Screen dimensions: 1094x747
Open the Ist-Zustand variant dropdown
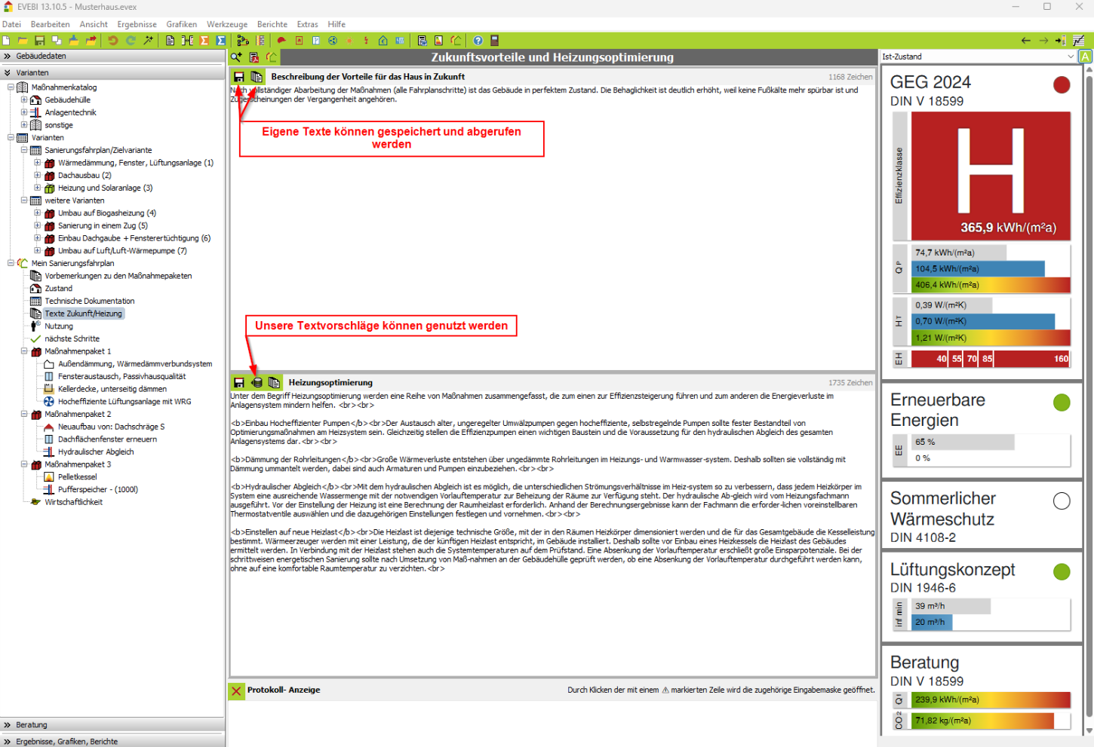pyautogui.click(x=1070, y=57)
